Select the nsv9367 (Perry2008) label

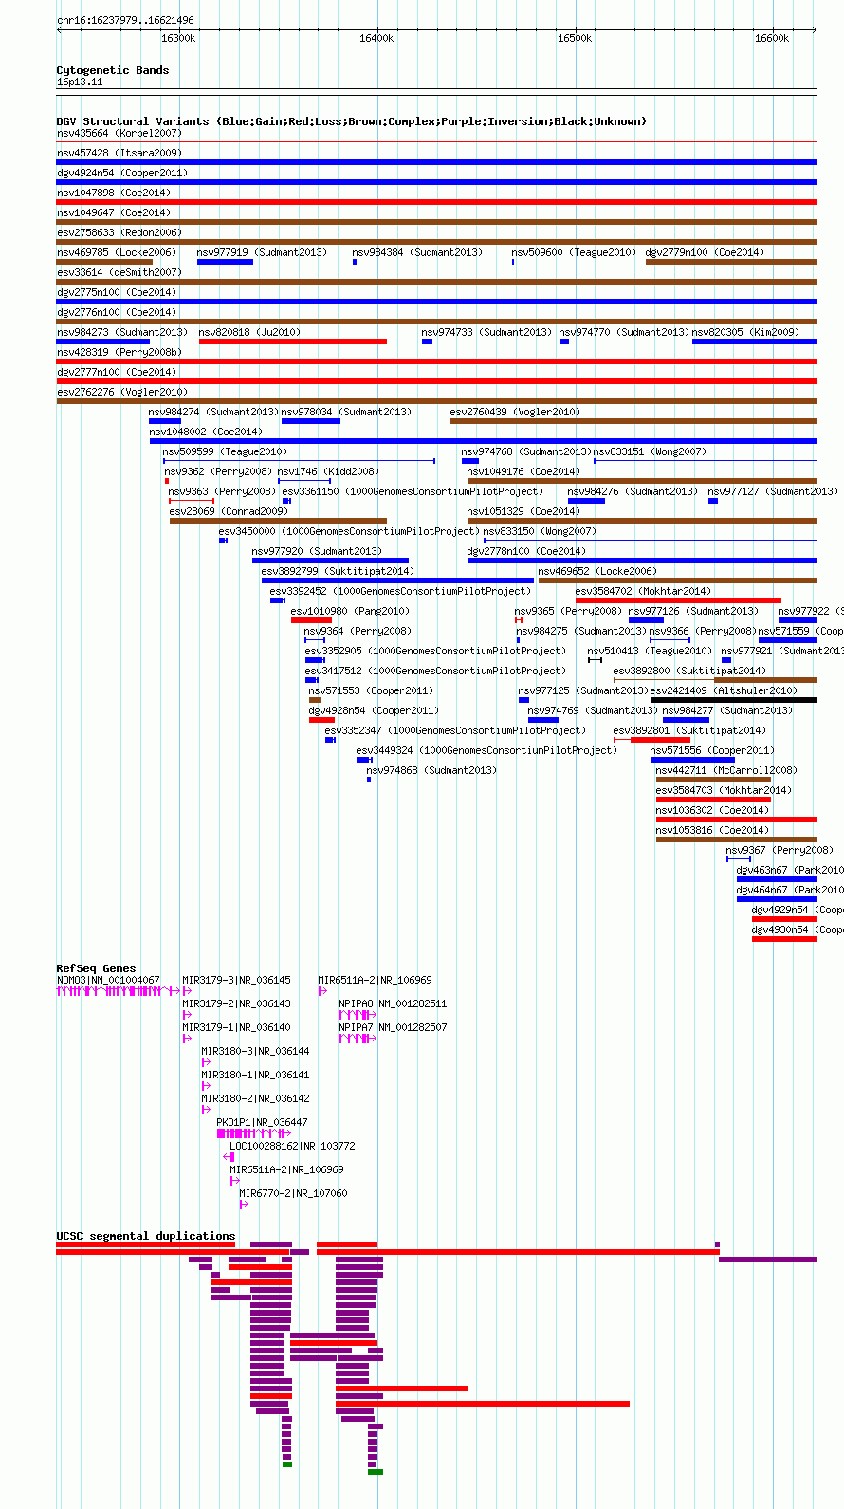point(780,850)
